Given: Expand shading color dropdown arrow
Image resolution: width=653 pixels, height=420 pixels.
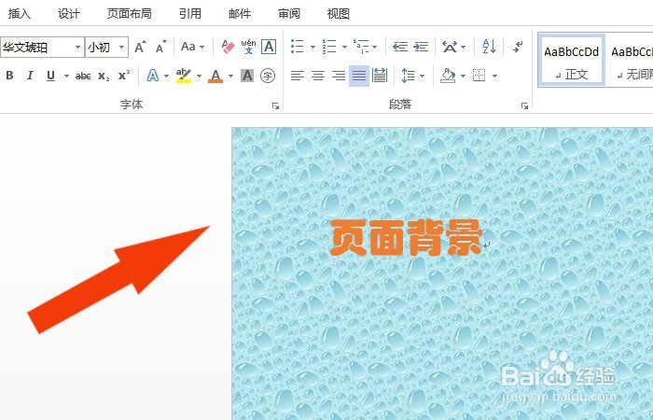Looking at the screenshot, I should pyautogui.click(x=463, y=76).
